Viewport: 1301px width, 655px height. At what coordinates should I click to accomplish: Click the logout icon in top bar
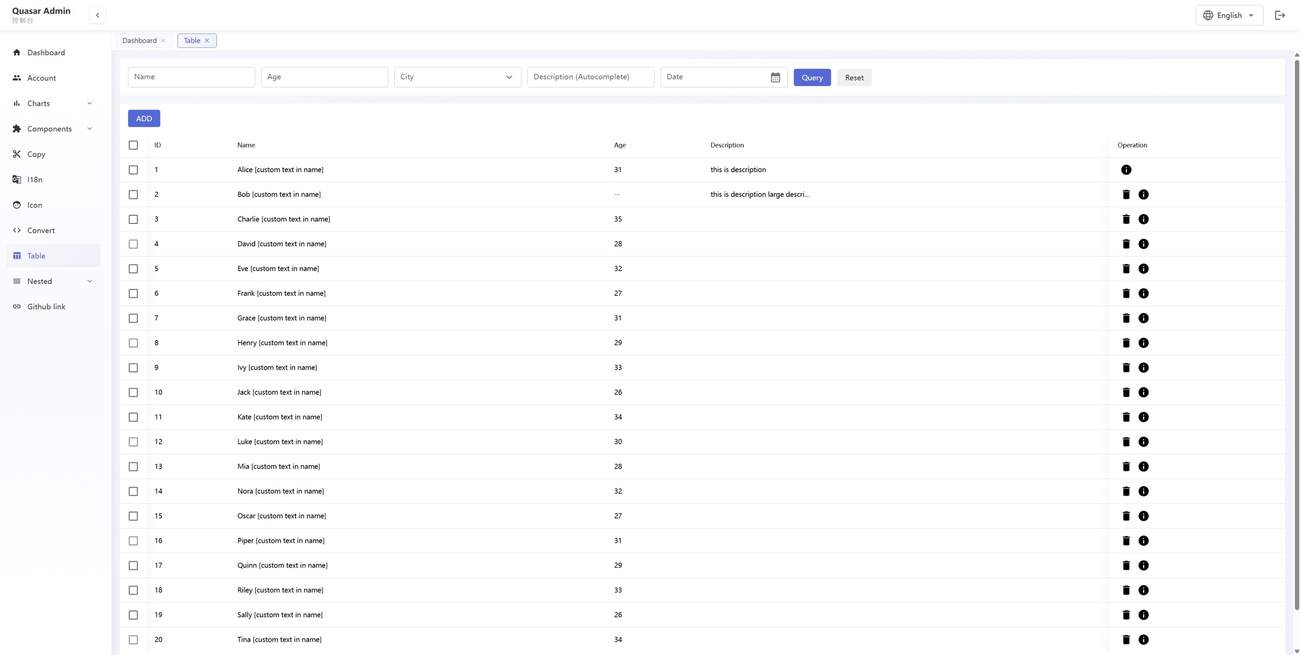click(1279, 15)
